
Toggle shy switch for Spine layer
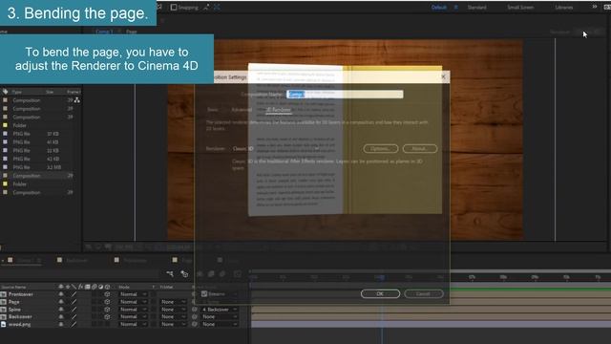(61, 309)
